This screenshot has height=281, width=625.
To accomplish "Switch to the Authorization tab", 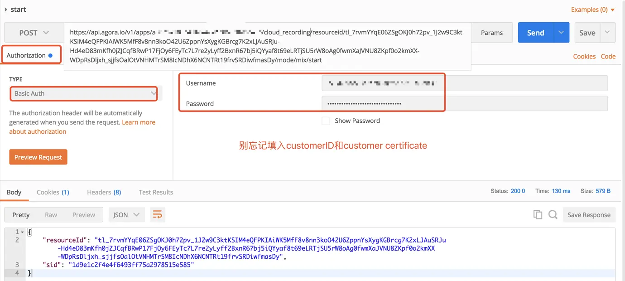I will [x=30, y=55].
